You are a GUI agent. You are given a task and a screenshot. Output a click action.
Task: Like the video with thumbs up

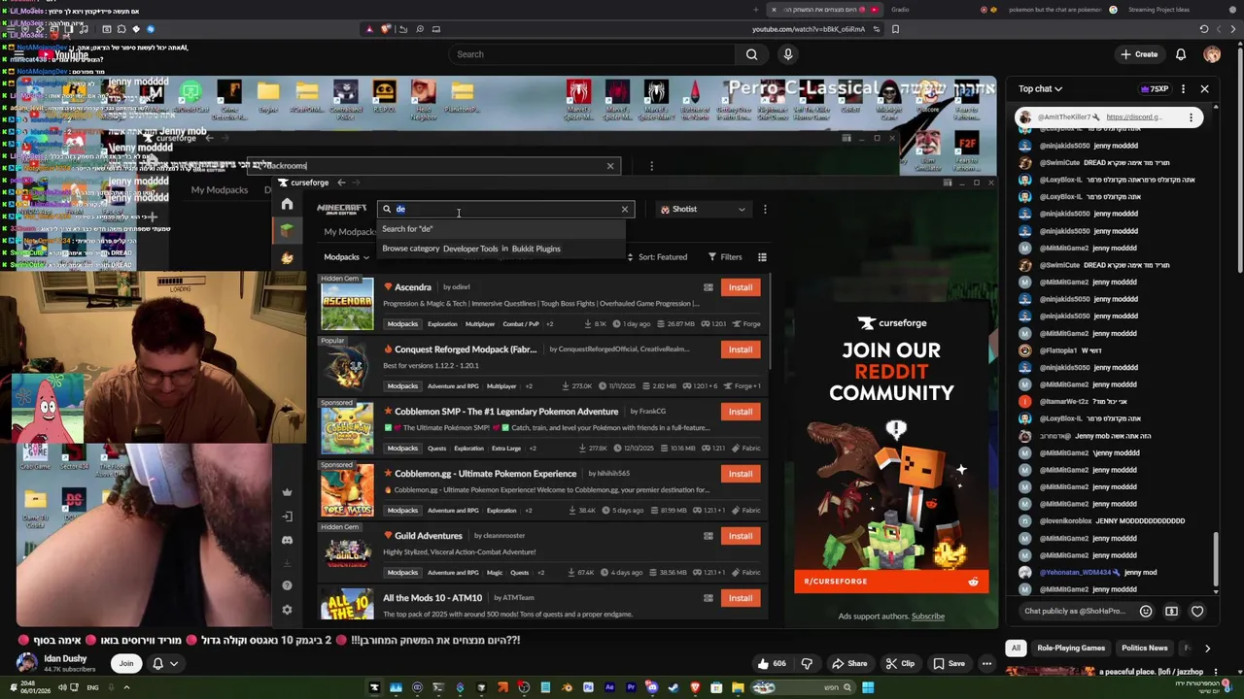click(x=772, y=664)
